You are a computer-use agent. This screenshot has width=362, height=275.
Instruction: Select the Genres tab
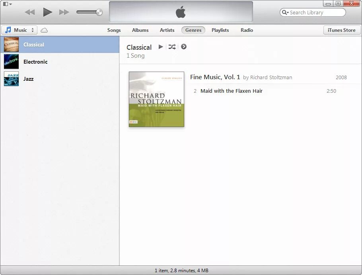[x=193, y=30]
